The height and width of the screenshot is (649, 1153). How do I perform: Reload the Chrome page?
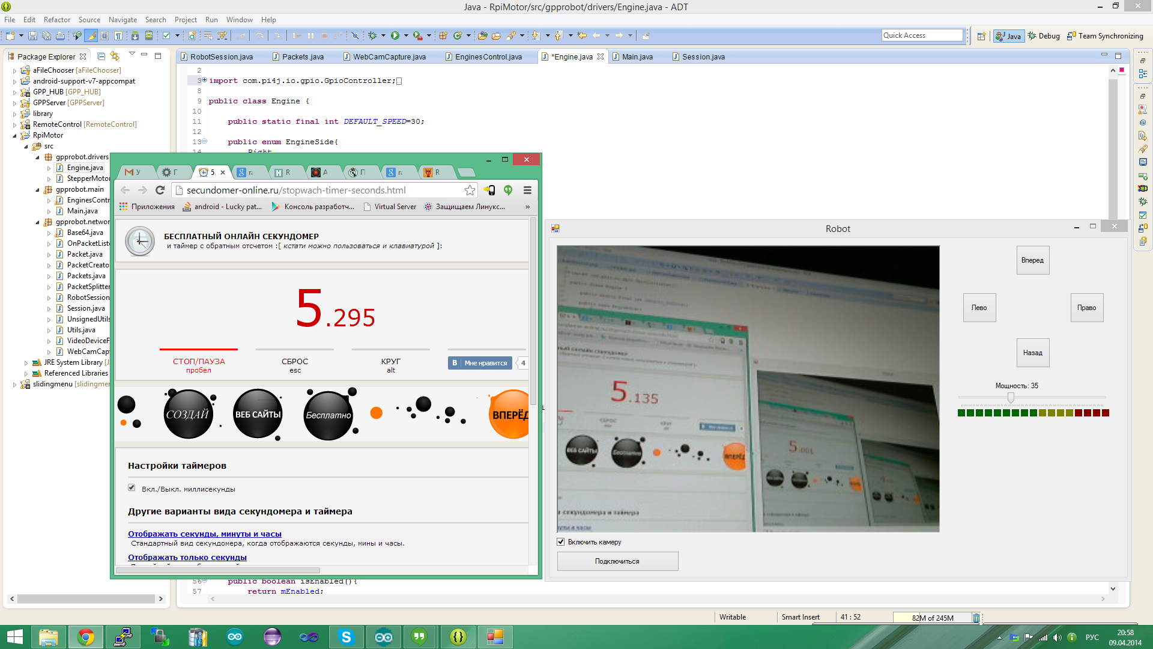[160, 190]
